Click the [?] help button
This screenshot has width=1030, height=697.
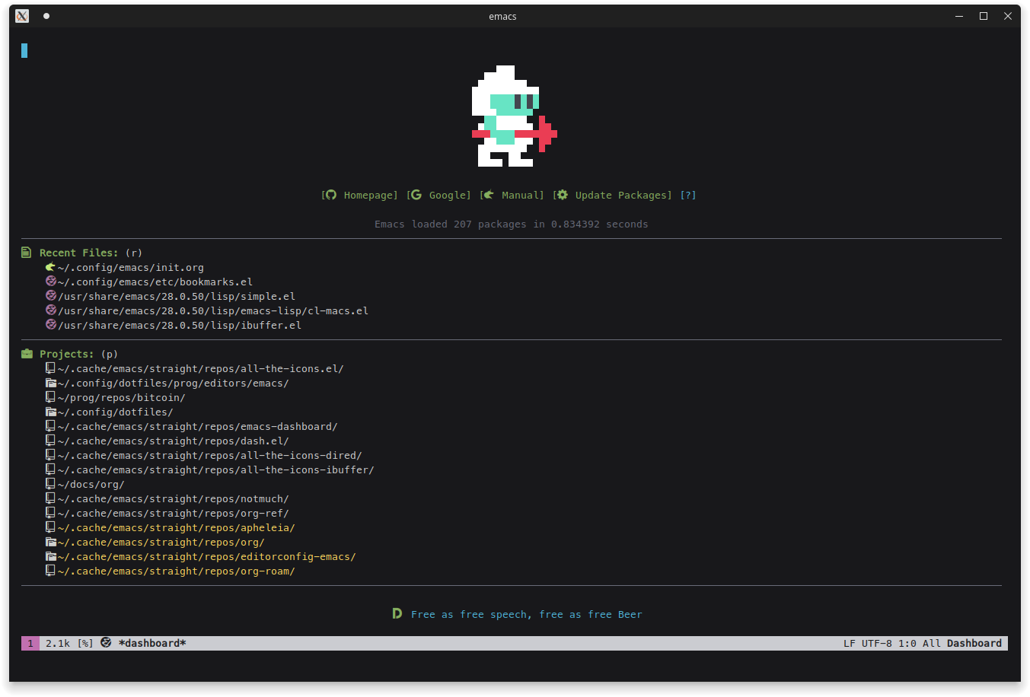(x=687, y=196)
